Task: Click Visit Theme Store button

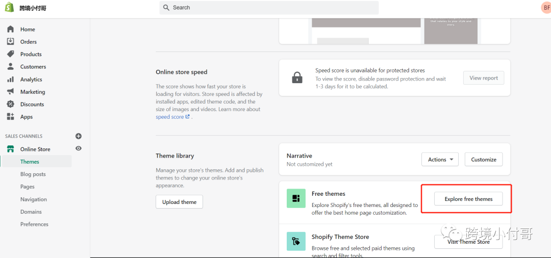Action: [468, 242]
